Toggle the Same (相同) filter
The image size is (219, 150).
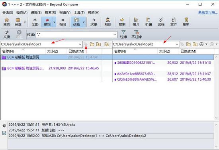[x=63, y=22]
